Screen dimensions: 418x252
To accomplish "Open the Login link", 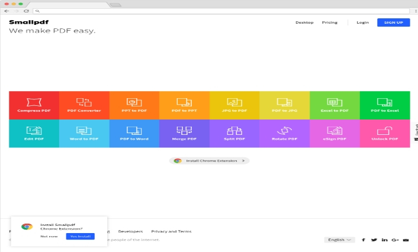I will point(362,22).
